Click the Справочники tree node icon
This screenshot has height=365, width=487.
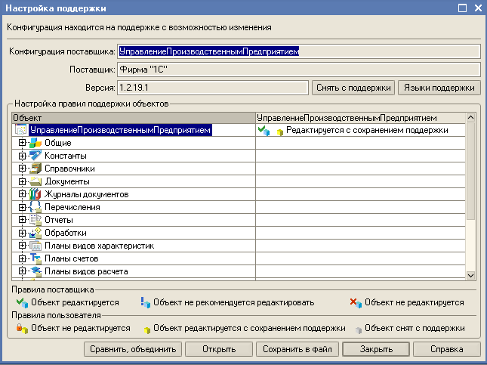35,169
